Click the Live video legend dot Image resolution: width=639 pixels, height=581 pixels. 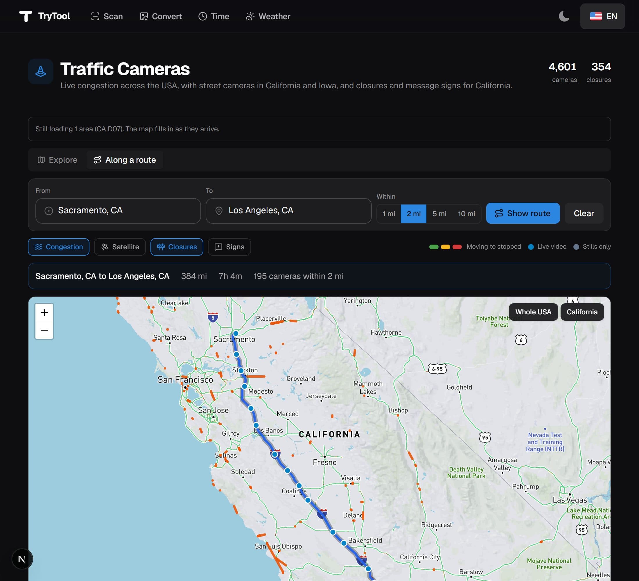click(x=531, y=247)
